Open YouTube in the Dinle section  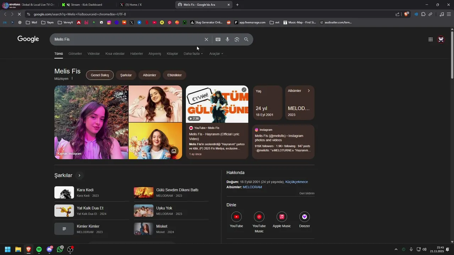[x=236, y=220]
